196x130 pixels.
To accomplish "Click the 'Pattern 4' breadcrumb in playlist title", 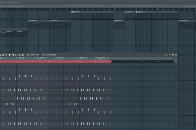I will tap(14, 2).
